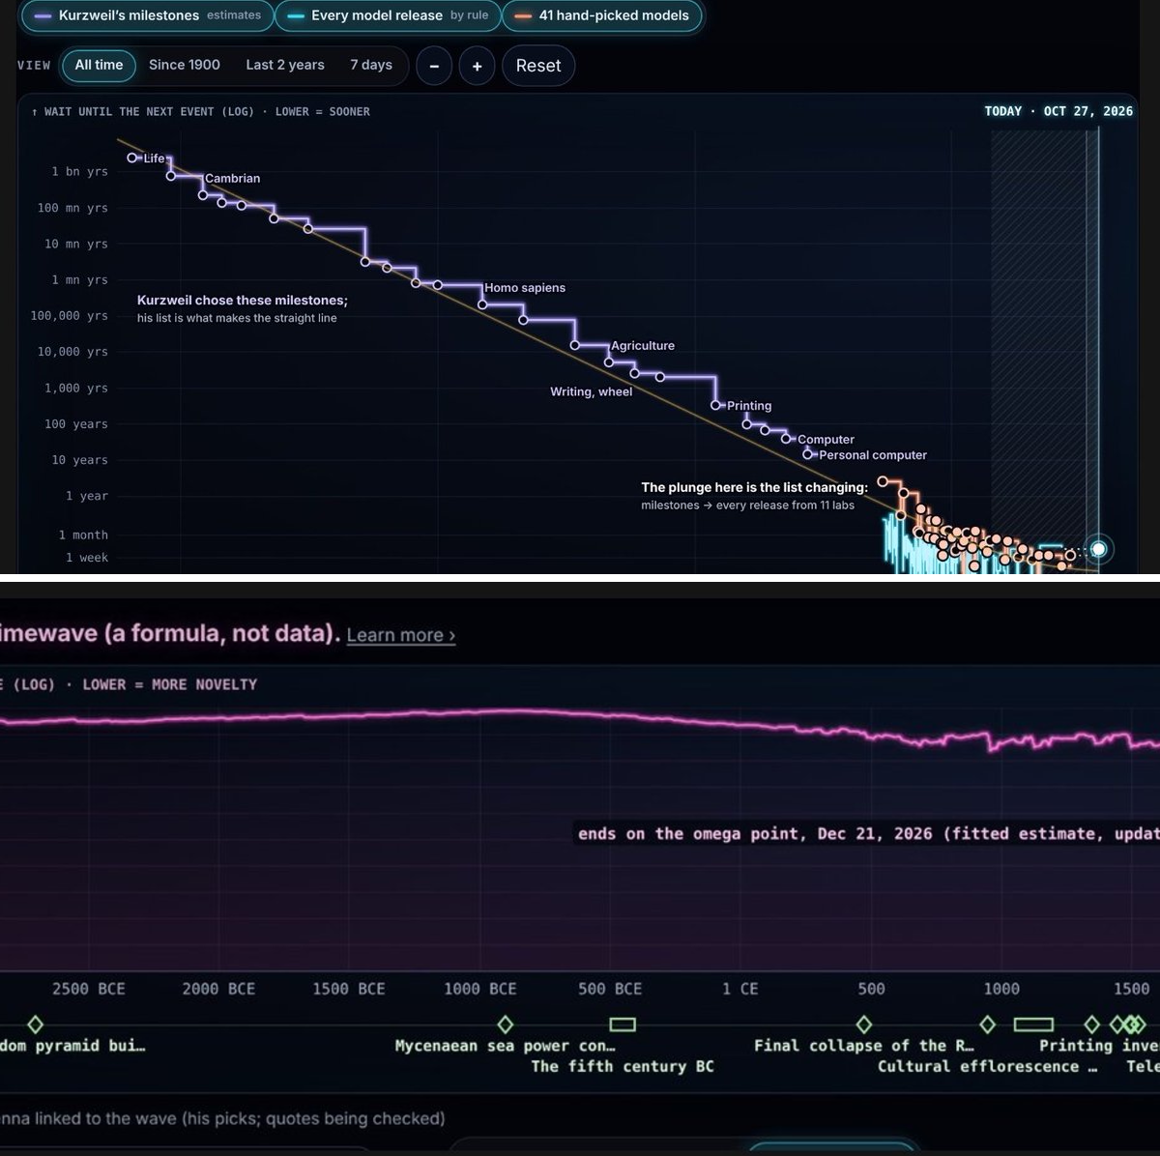Switch view to Since 1900
This screenshot has height=1156, width=1160.
click(185, 65)
